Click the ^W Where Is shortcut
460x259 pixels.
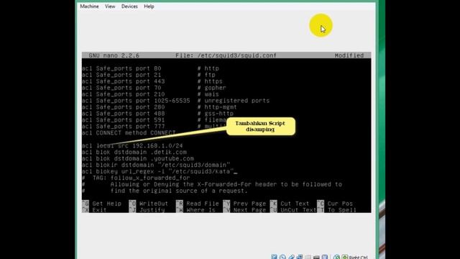coord(195,210)
